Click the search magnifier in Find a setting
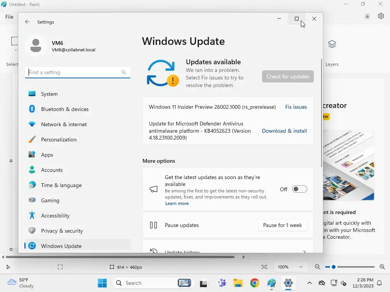Image resolution: width=390 pixels, height=292 pixels. pyautogui.click(x=124, y=72)
